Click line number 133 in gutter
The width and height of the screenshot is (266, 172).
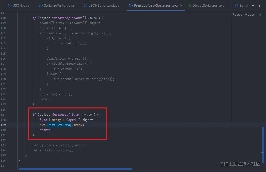(3, 145)
